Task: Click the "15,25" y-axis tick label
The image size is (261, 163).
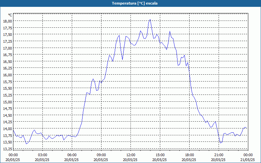Action: point(8,95)
